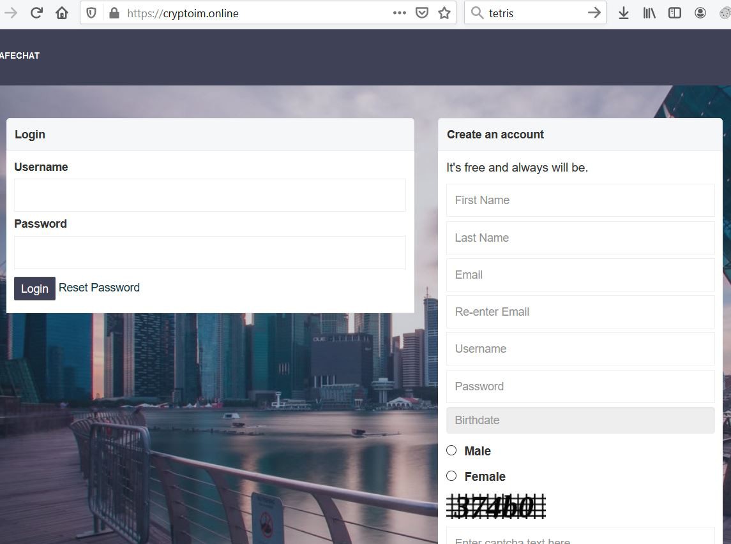Open the Downloads panel
This screenshot has width=731, height=544.
click(624, 13)
